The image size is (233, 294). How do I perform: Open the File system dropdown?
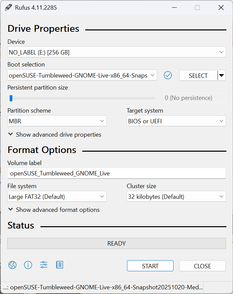57,196
